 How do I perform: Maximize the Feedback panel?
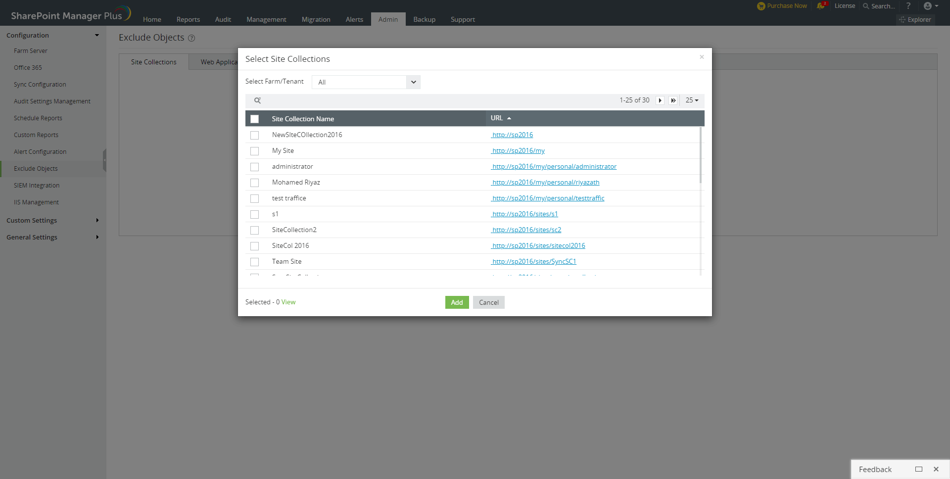[x=919, y=469]
